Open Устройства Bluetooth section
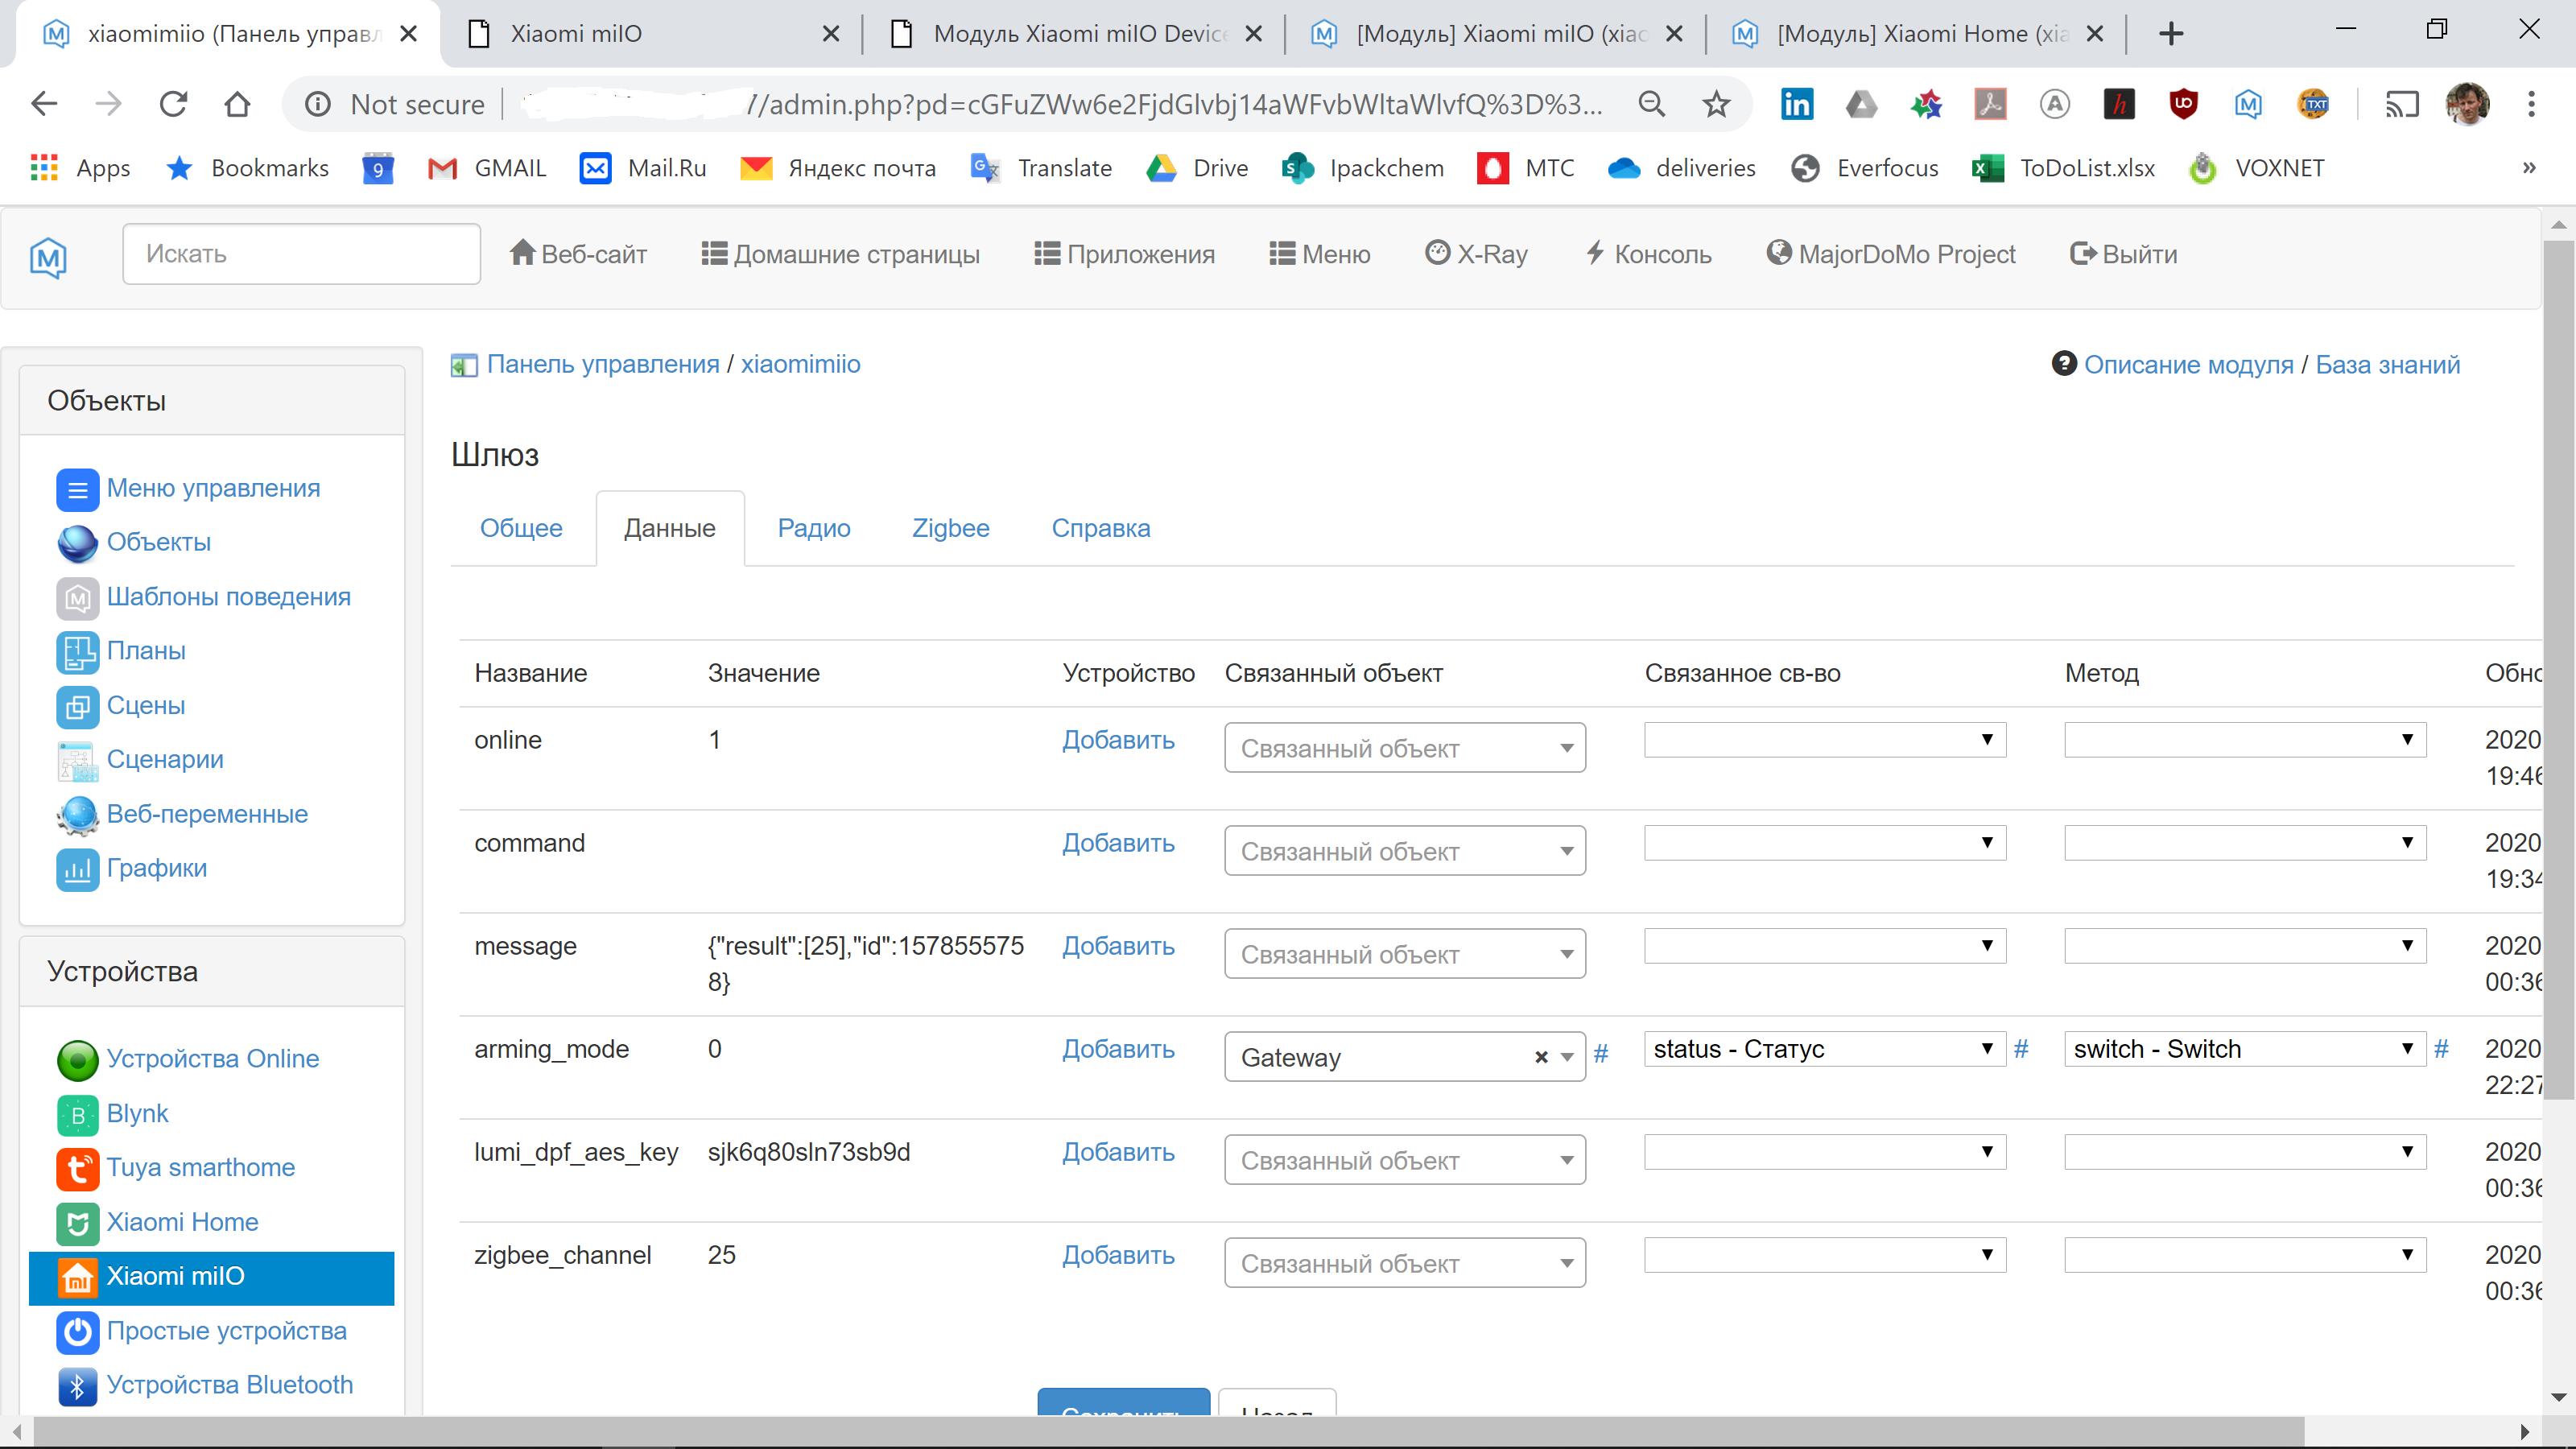Image resolution: width=2576 pixels, height=1449 pixels. pyautogui.click(x=231, y=1385)
